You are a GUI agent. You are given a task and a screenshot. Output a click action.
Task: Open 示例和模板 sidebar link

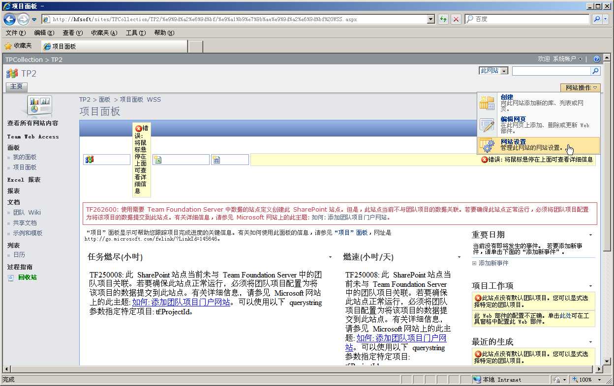coord(28,233)
